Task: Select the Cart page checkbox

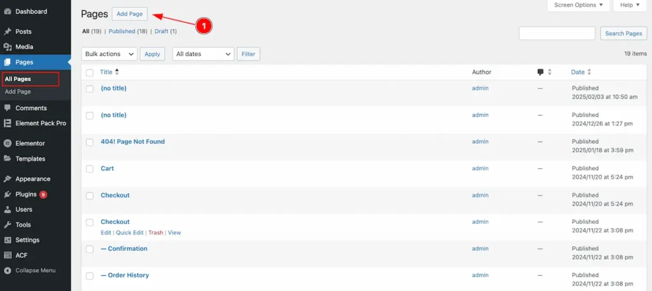Action: click(90, 169)
